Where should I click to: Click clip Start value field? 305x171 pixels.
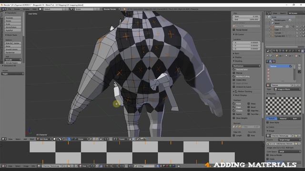point(246,17)
